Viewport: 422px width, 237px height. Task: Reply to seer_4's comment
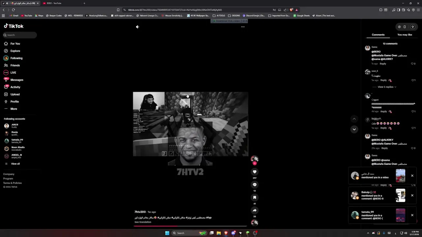point(383,80)
